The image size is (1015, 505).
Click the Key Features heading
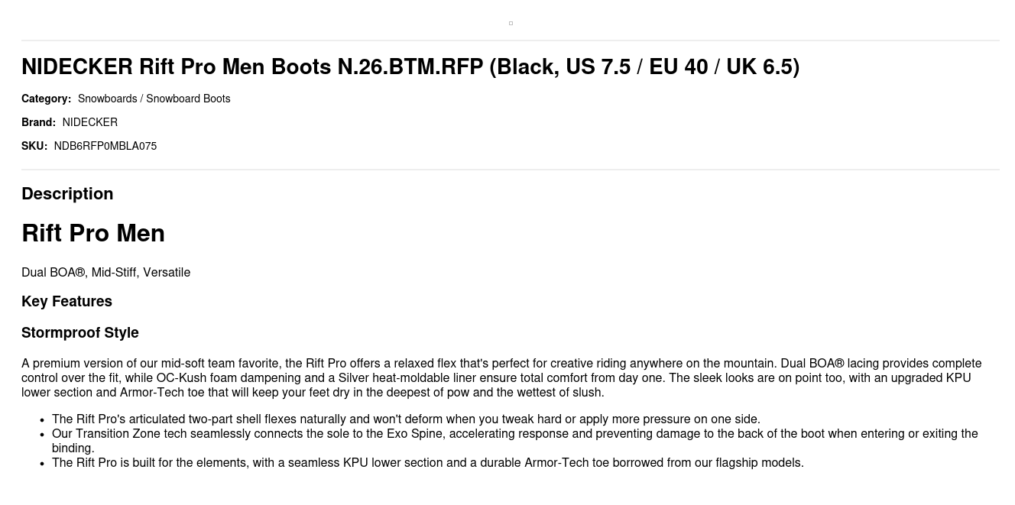[x=66, y=302]
